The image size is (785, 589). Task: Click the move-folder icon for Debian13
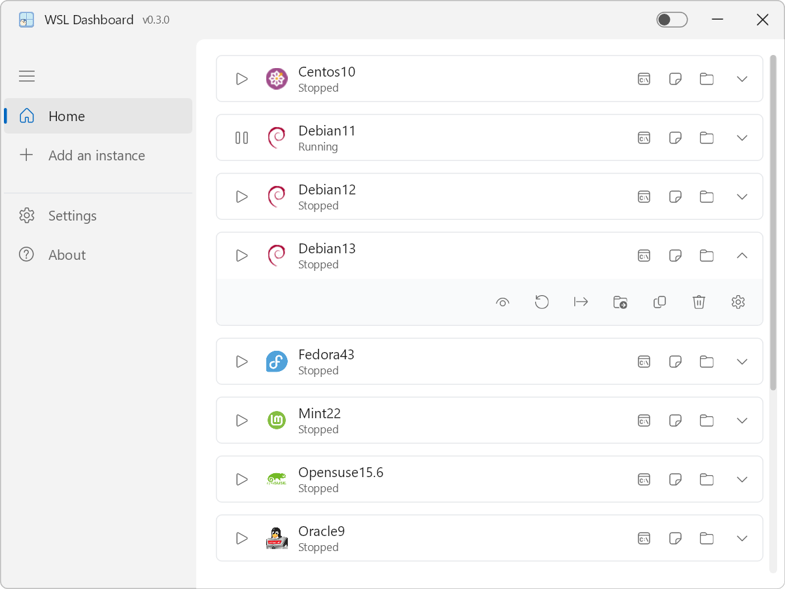click(620, 302)
